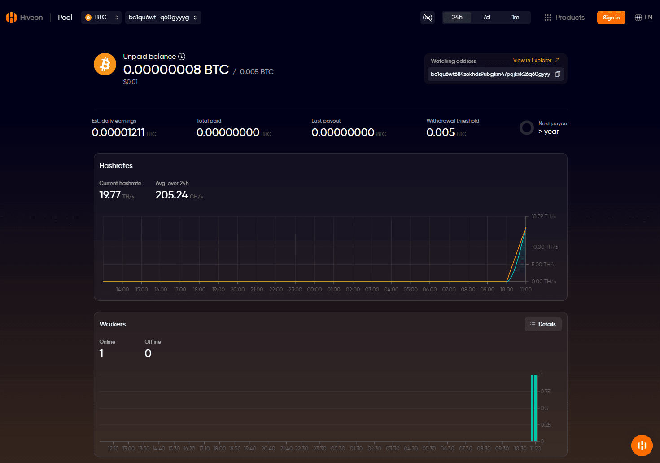Open View in Explorer link
The width and height of the screenshot is (660, 463).
pos(536,60)
